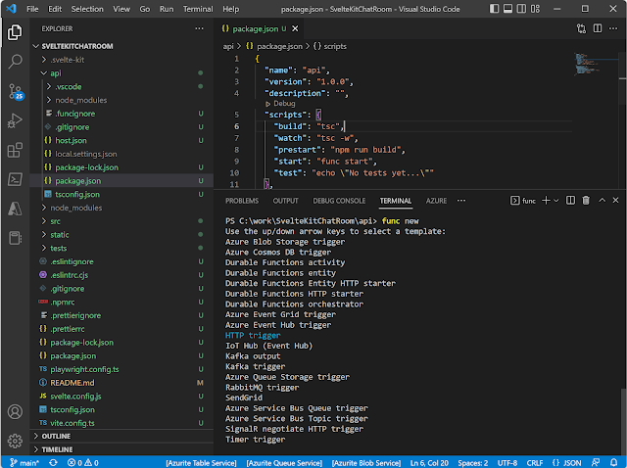Toggle panel layout icon in title bar
Screen dimensions: 627x468
click(x=507, y=9)
